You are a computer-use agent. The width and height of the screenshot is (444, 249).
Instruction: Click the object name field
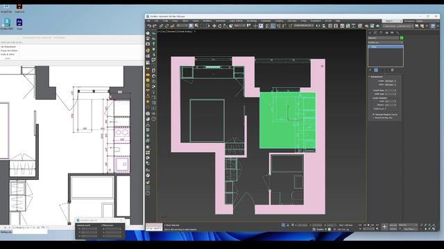coord(383,38)
